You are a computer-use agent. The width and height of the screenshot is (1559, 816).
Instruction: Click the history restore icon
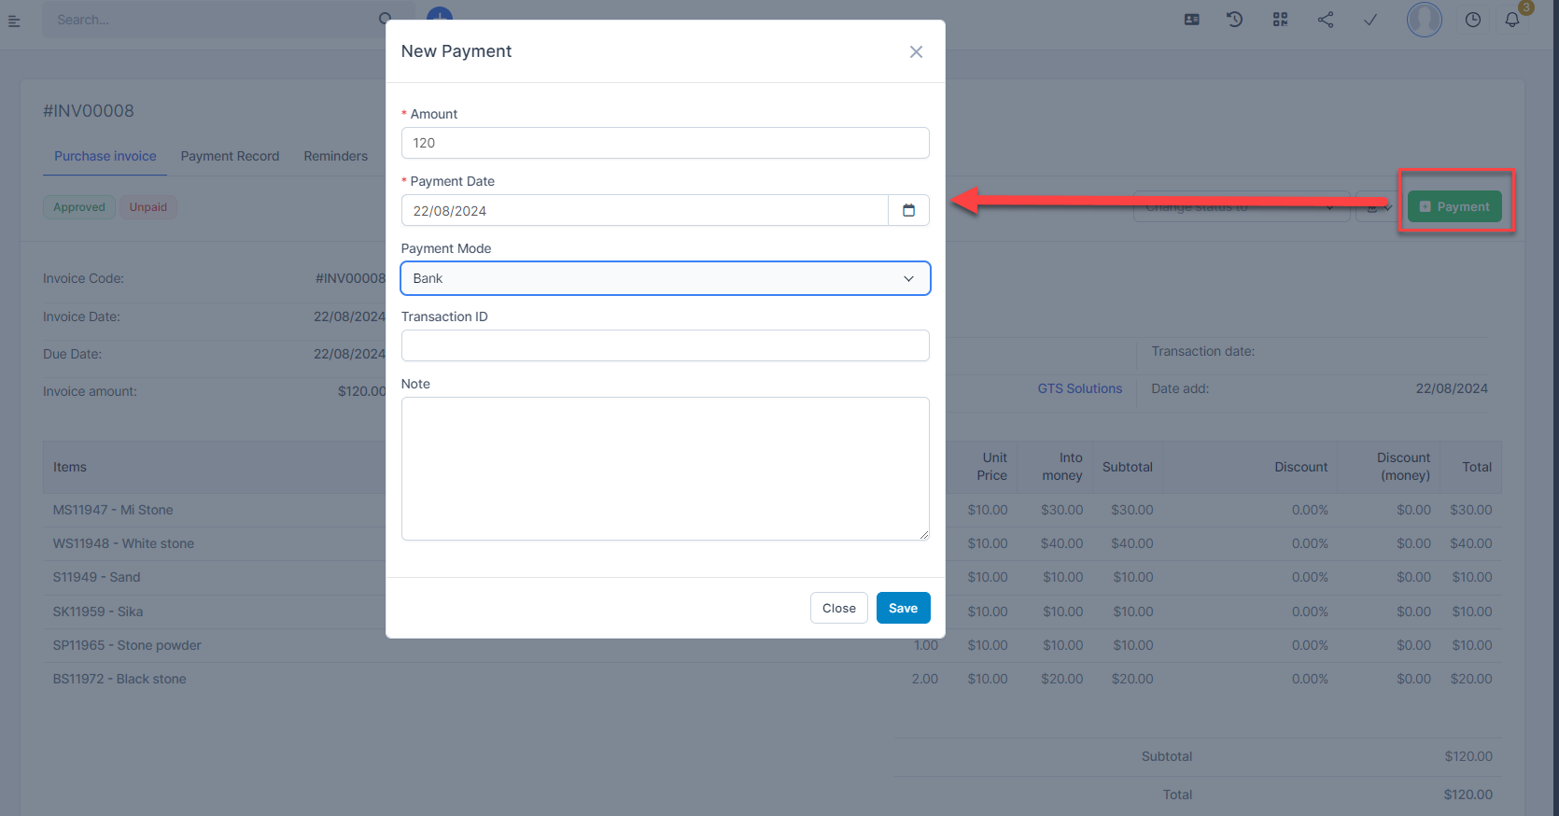[1234, 20]
